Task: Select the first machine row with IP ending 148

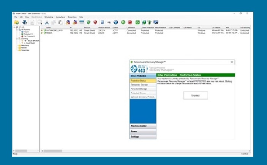Action: click(x=145, y=30)
